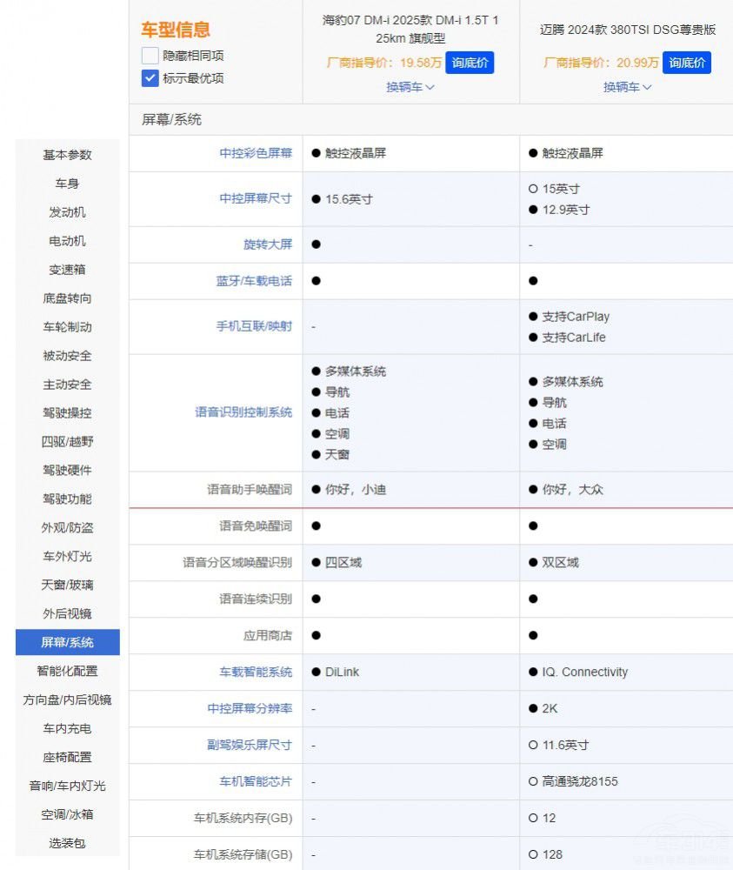Click 询底价 button for 迈腾 2024款
Viewport: 733px width, 870px height.
click(686, 63)
